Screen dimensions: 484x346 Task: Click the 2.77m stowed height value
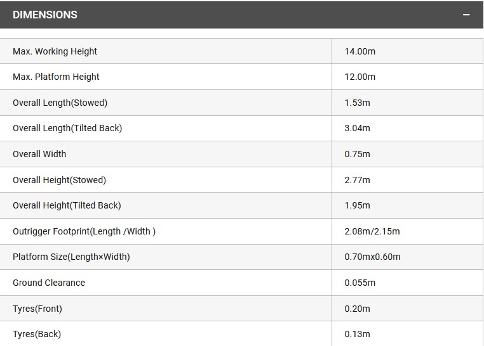point(358,180)
